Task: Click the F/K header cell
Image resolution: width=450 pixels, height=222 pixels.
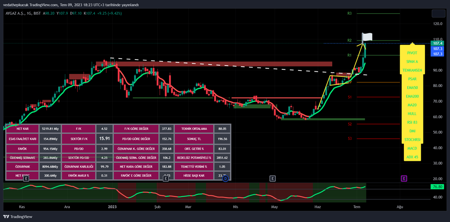Action: tap(78, 129)
